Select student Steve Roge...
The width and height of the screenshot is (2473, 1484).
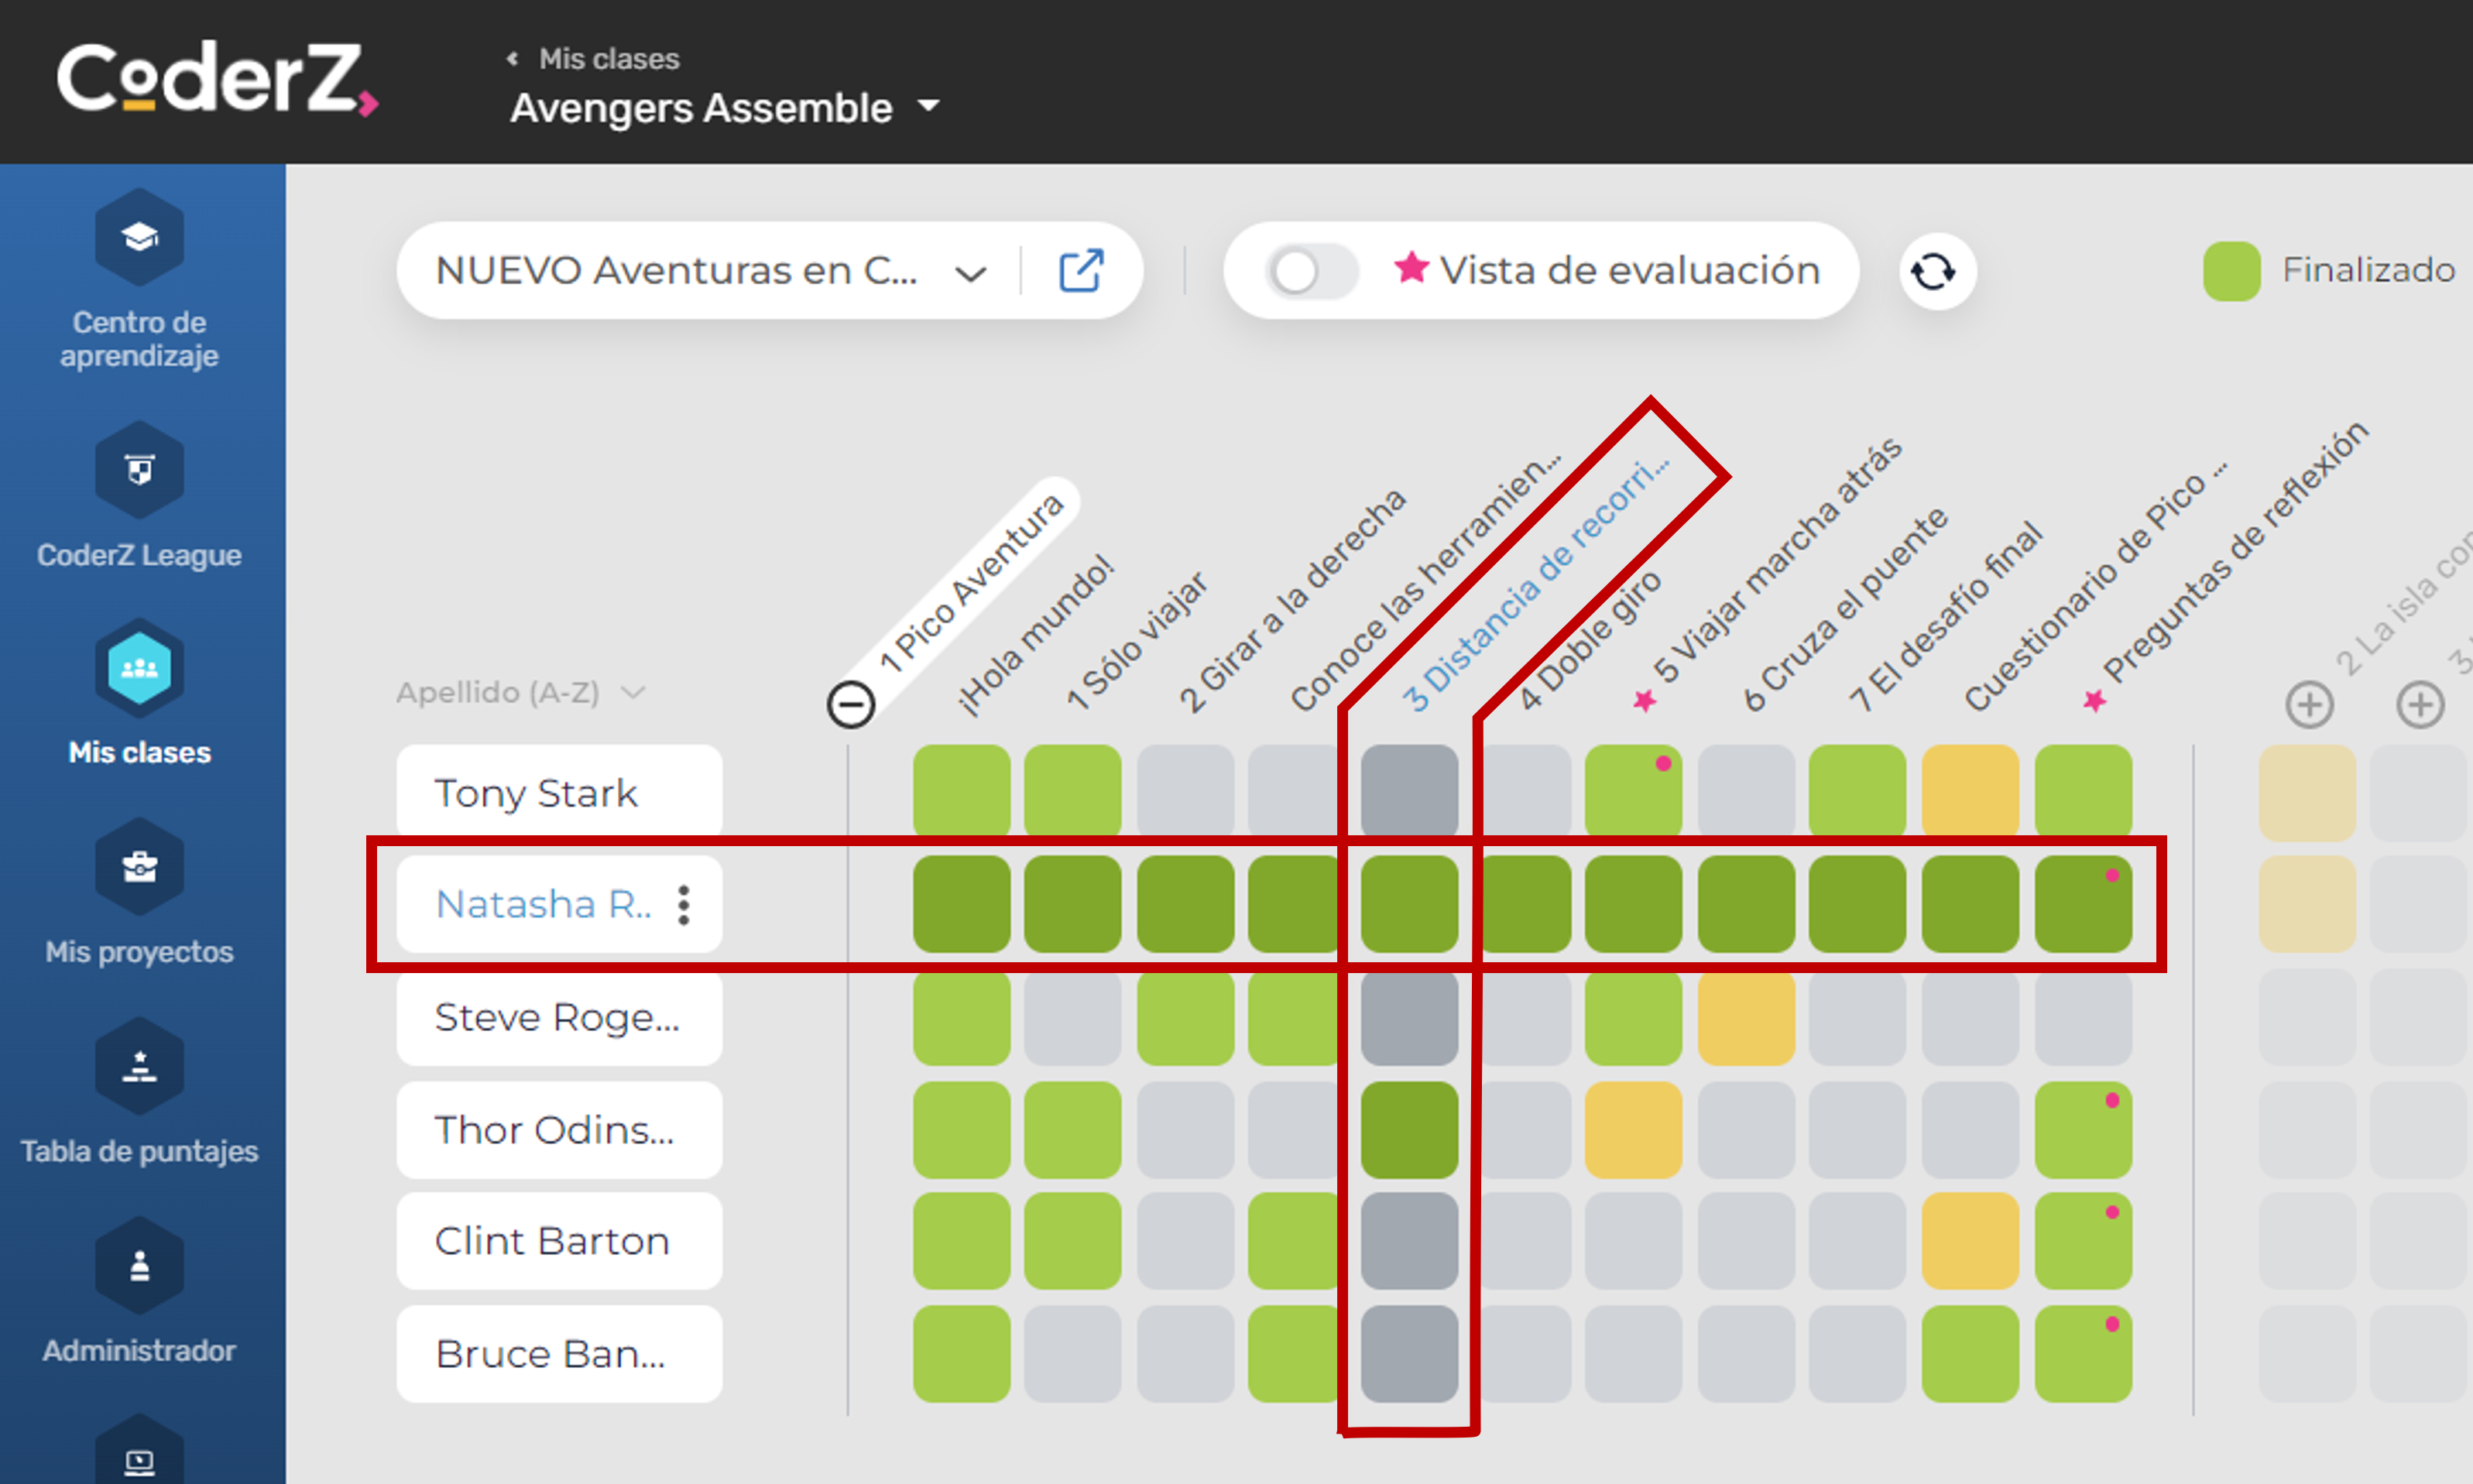tap(559, 1017)
